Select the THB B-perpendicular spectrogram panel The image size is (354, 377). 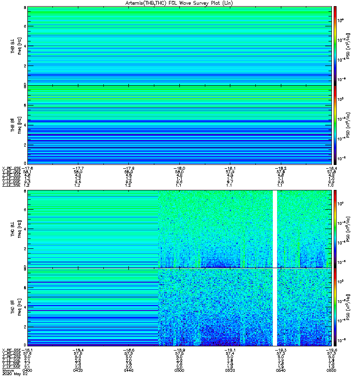pyautogui.click(x=179, y=46)
